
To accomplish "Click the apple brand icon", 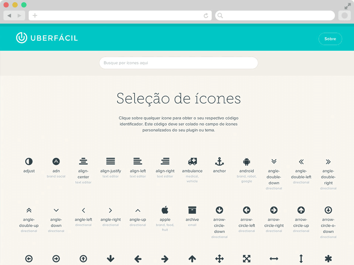I will pyautogui.click(x=165, y=210).
